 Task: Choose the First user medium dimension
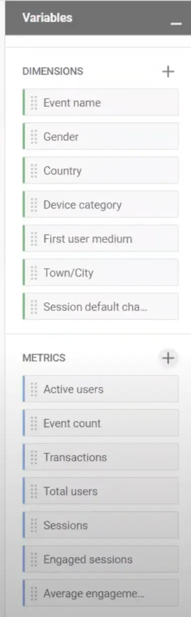click(x=101, y=238)
